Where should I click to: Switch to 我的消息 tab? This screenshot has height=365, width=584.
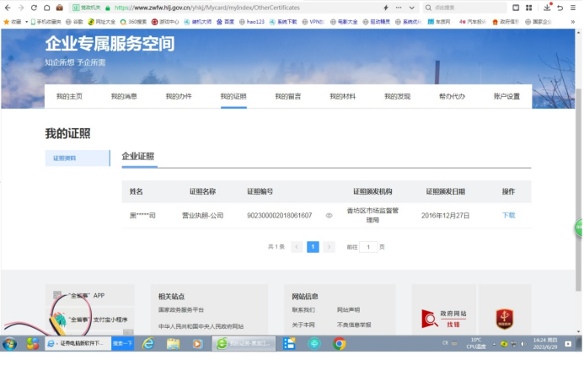coord(124,97)
